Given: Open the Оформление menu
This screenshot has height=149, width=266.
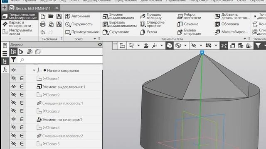Looking at the screenshot, I should click(126, 1).
